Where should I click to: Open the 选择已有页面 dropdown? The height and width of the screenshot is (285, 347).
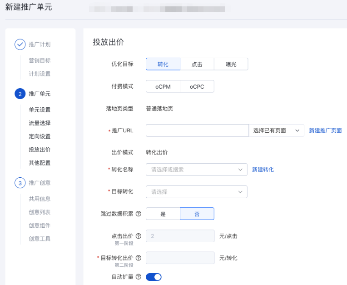pos(277,130)
